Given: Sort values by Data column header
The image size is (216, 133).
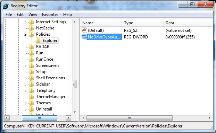Looking at the screenshot, I should coord(188,23).
